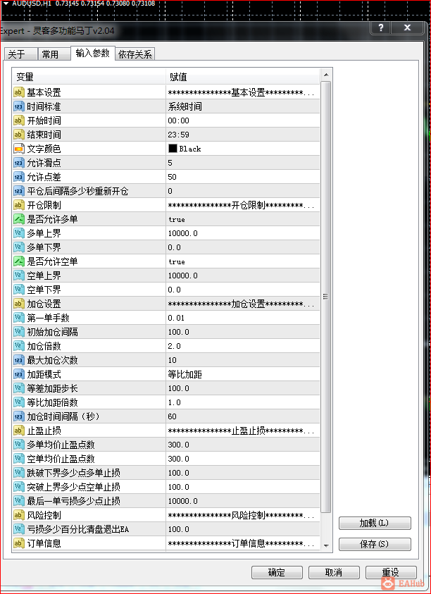Click the string icon beside 订单信息
This screenshot has height=594, width=431.
tap(18, 543)
